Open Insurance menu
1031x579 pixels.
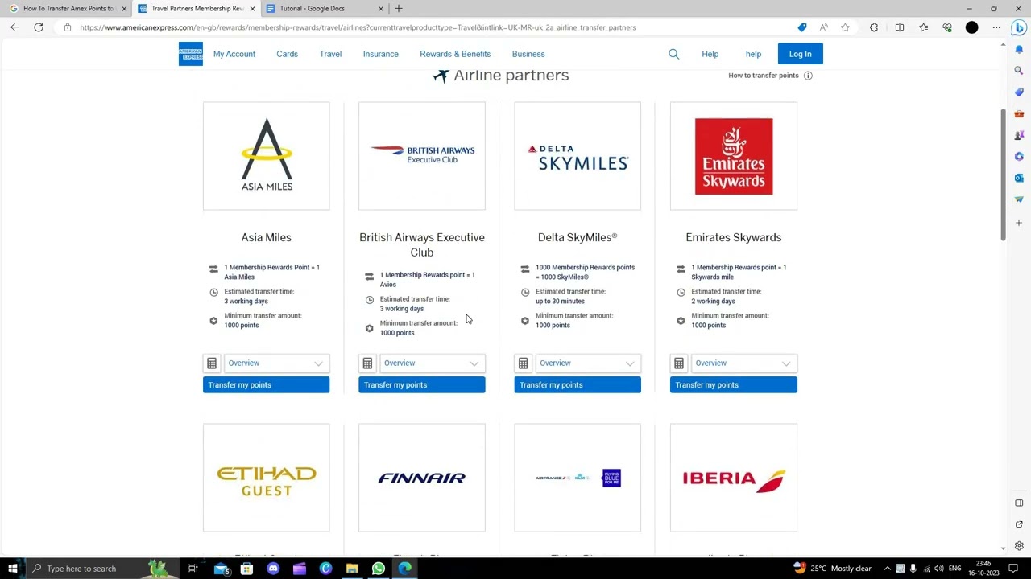380,54
